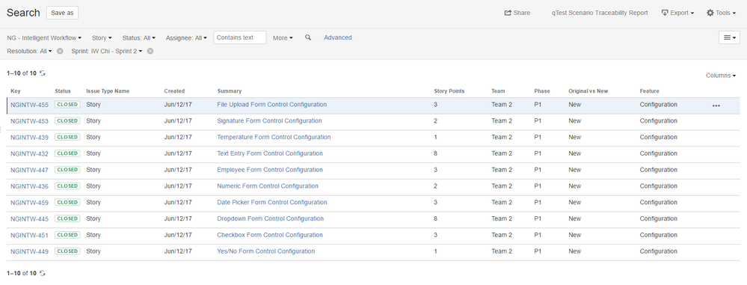Sort by the Created column header

point(174,91)
